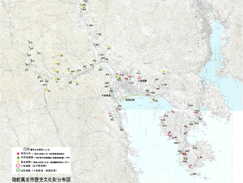
Task: Click the yellow star beside label 25
Action: pyautogui.click(x=69, y=71)
